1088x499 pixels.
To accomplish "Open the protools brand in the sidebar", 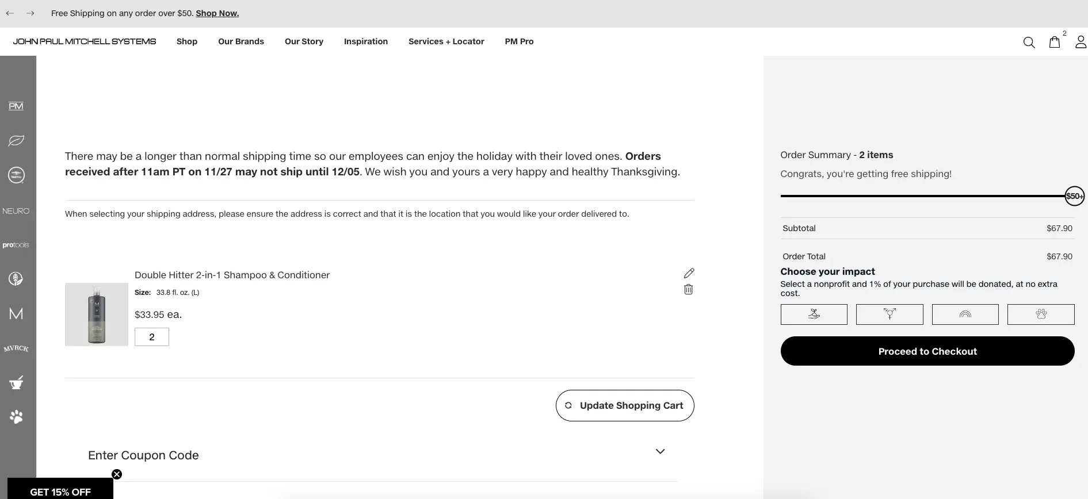I will click(x=16, y=245).
